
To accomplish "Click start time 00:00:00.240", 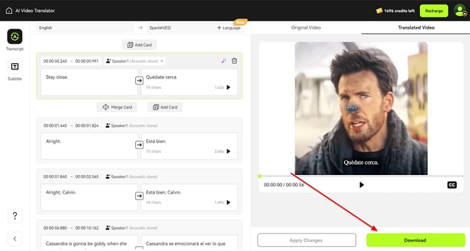I will pos(55,61).
